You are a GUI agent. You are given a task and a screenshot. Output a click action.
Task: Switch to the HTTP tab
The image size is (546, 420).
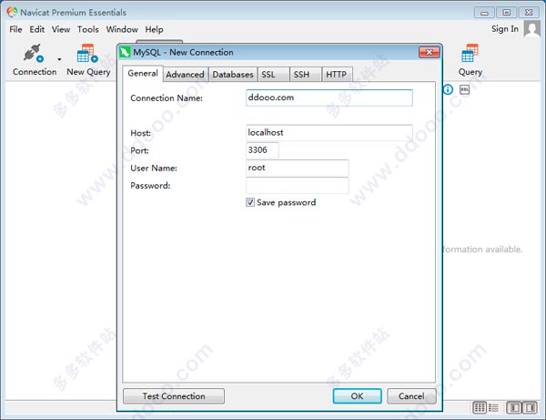click(336, 74)
